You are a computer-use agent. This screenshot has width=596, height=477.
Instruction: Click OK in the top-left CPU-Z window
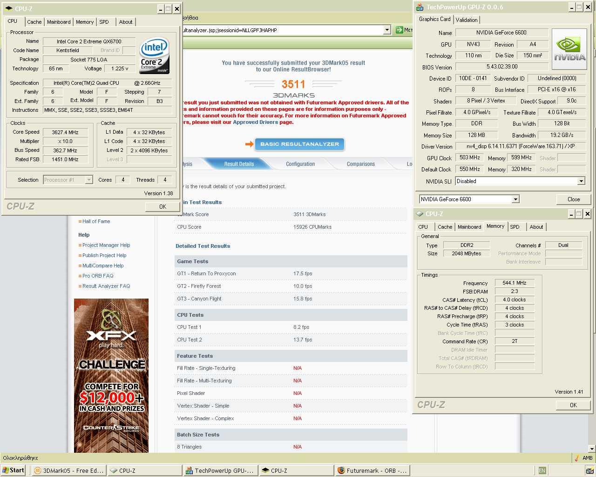(x=163, y=206)
